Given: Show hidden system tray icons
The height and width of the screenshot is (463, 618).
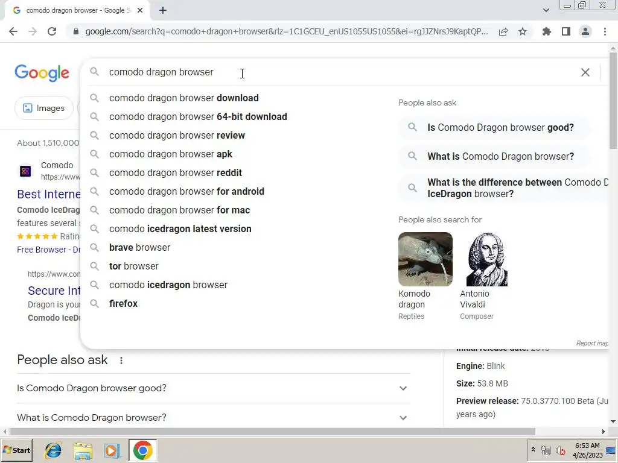Looking at the screenshot, I should (533, 450).
